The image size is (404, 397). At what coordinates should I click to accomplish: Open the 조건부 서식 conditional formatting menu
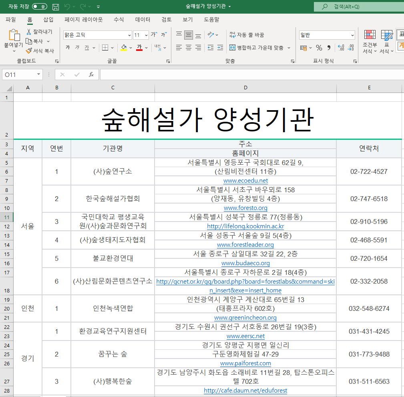[x=370, y=41]
